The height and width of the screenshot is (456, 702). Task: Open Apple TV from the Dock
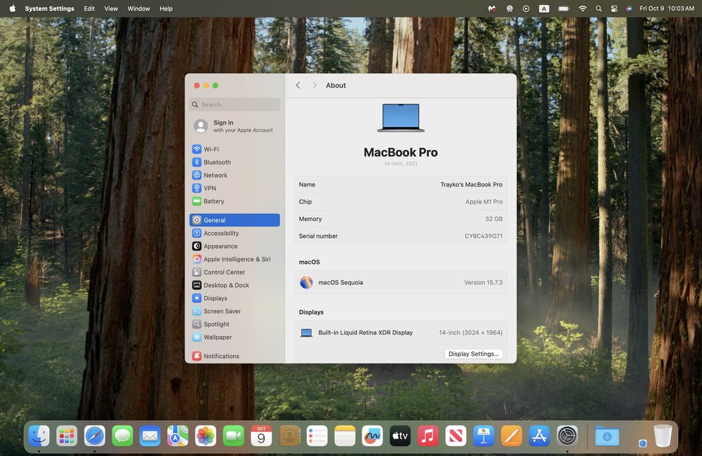pos(400,436)
